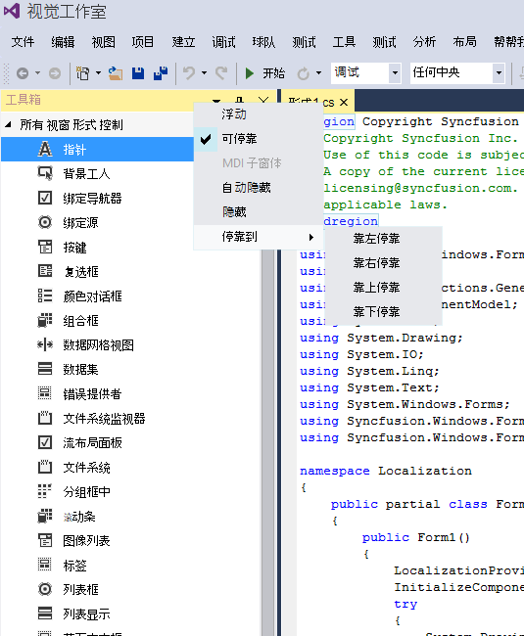Choose 靠左停靠 from submenu
This screenshot has width=524, height=636.
[x=383, y=239]
